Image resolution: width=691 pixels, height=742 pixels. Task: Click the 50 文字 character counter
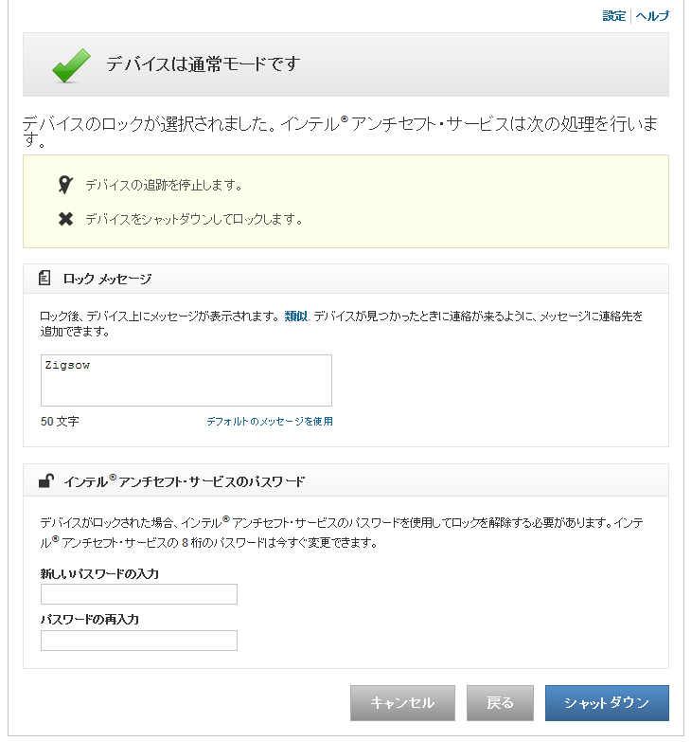click(60, 422)
